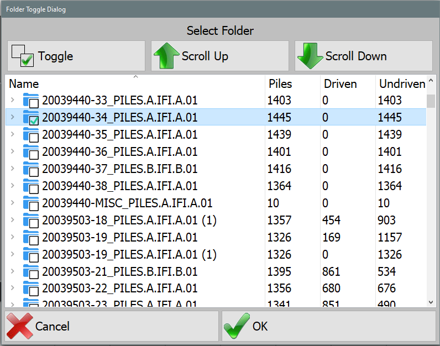
Task: Click Piles value 1364
Action: click(279, 186)
